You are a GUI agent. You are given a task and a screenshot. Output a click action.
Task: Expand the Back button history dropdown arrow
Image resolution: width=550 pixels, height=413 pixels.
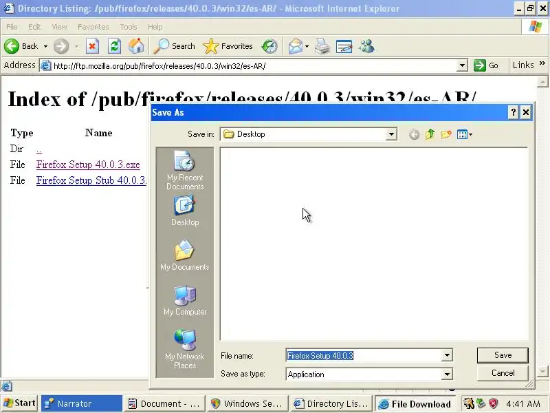point(45,46)
